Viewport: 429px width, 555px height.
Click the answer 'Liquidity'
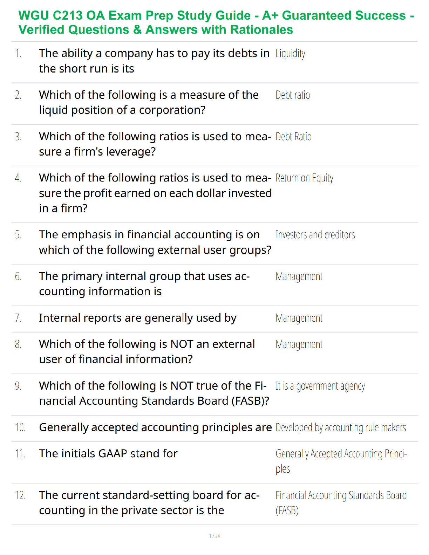(x=290, y=54)
